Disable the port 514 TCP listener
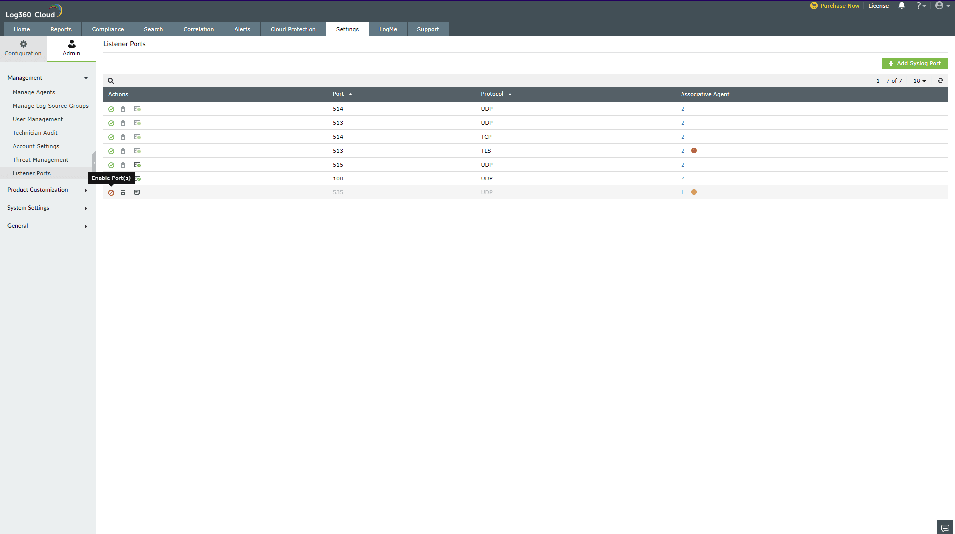 (x=111, y=137)
